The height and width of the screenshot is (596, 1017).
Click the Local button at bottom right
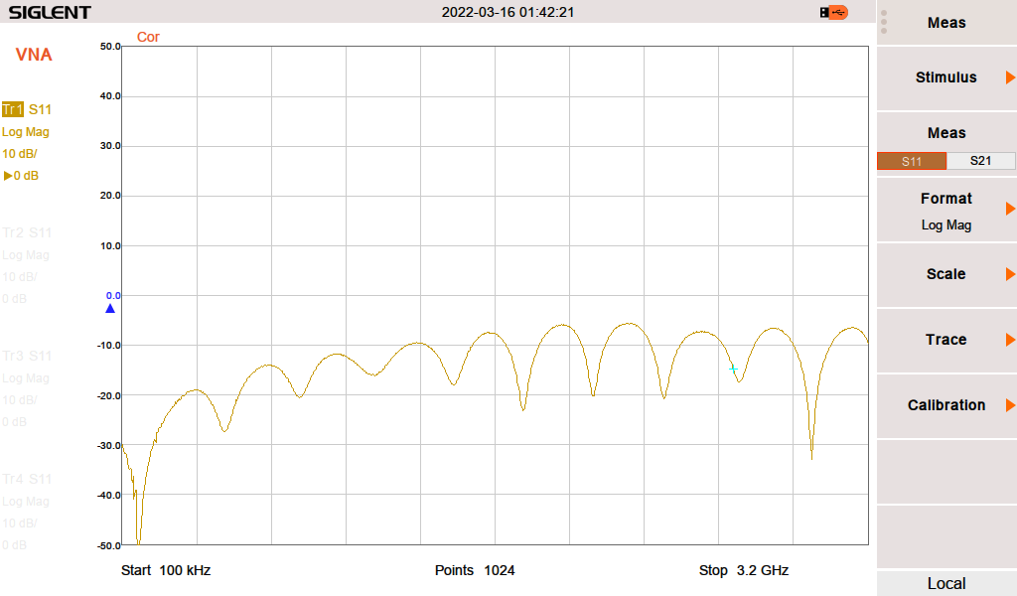coord(946,583)
